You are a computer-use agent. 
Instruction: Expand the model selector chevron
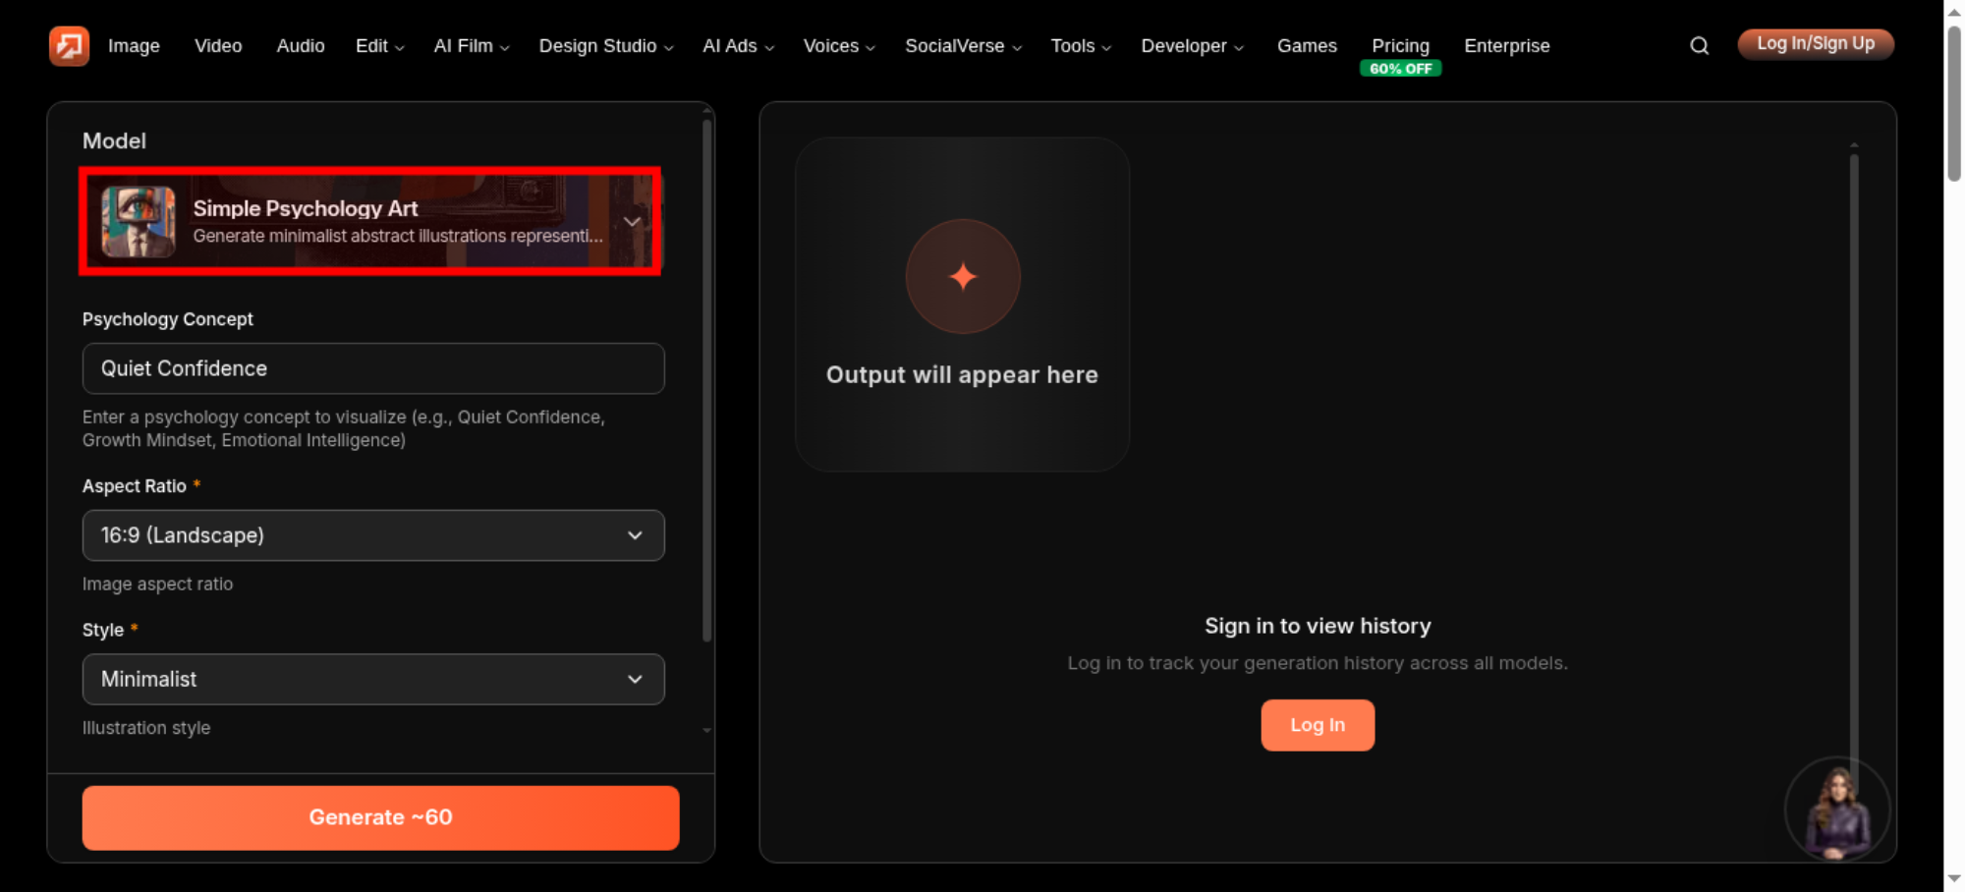(x=632, y=222)
